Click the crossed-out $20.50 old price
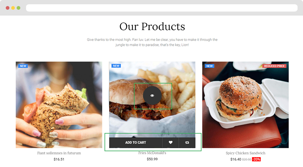Viewport: 303px width, 167px height. coord(247,159)
